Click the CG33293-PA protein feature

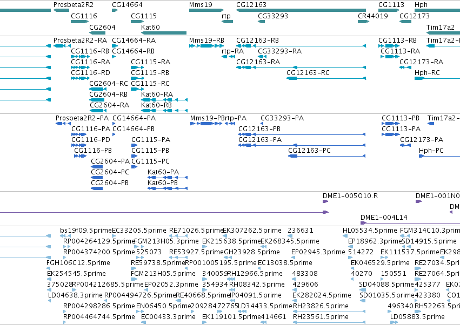pos(262,124)
